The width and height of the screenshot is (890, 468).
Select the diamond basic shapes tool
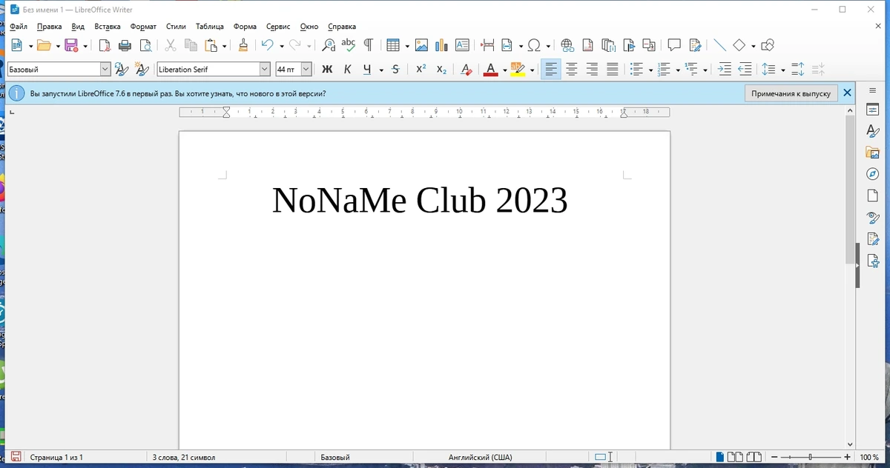pyautogui.click(x=739, y=45)
